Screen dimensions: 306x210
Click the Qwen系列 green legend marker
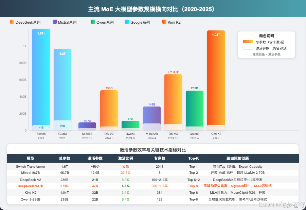[x=92, y=22]
